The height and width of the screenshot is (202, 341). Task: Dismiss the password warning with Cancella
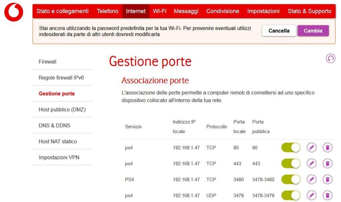[279, 30]
